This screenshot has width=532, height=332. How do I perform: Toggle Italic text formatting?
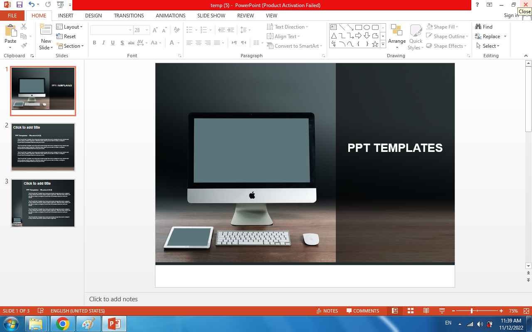[103, 43]
